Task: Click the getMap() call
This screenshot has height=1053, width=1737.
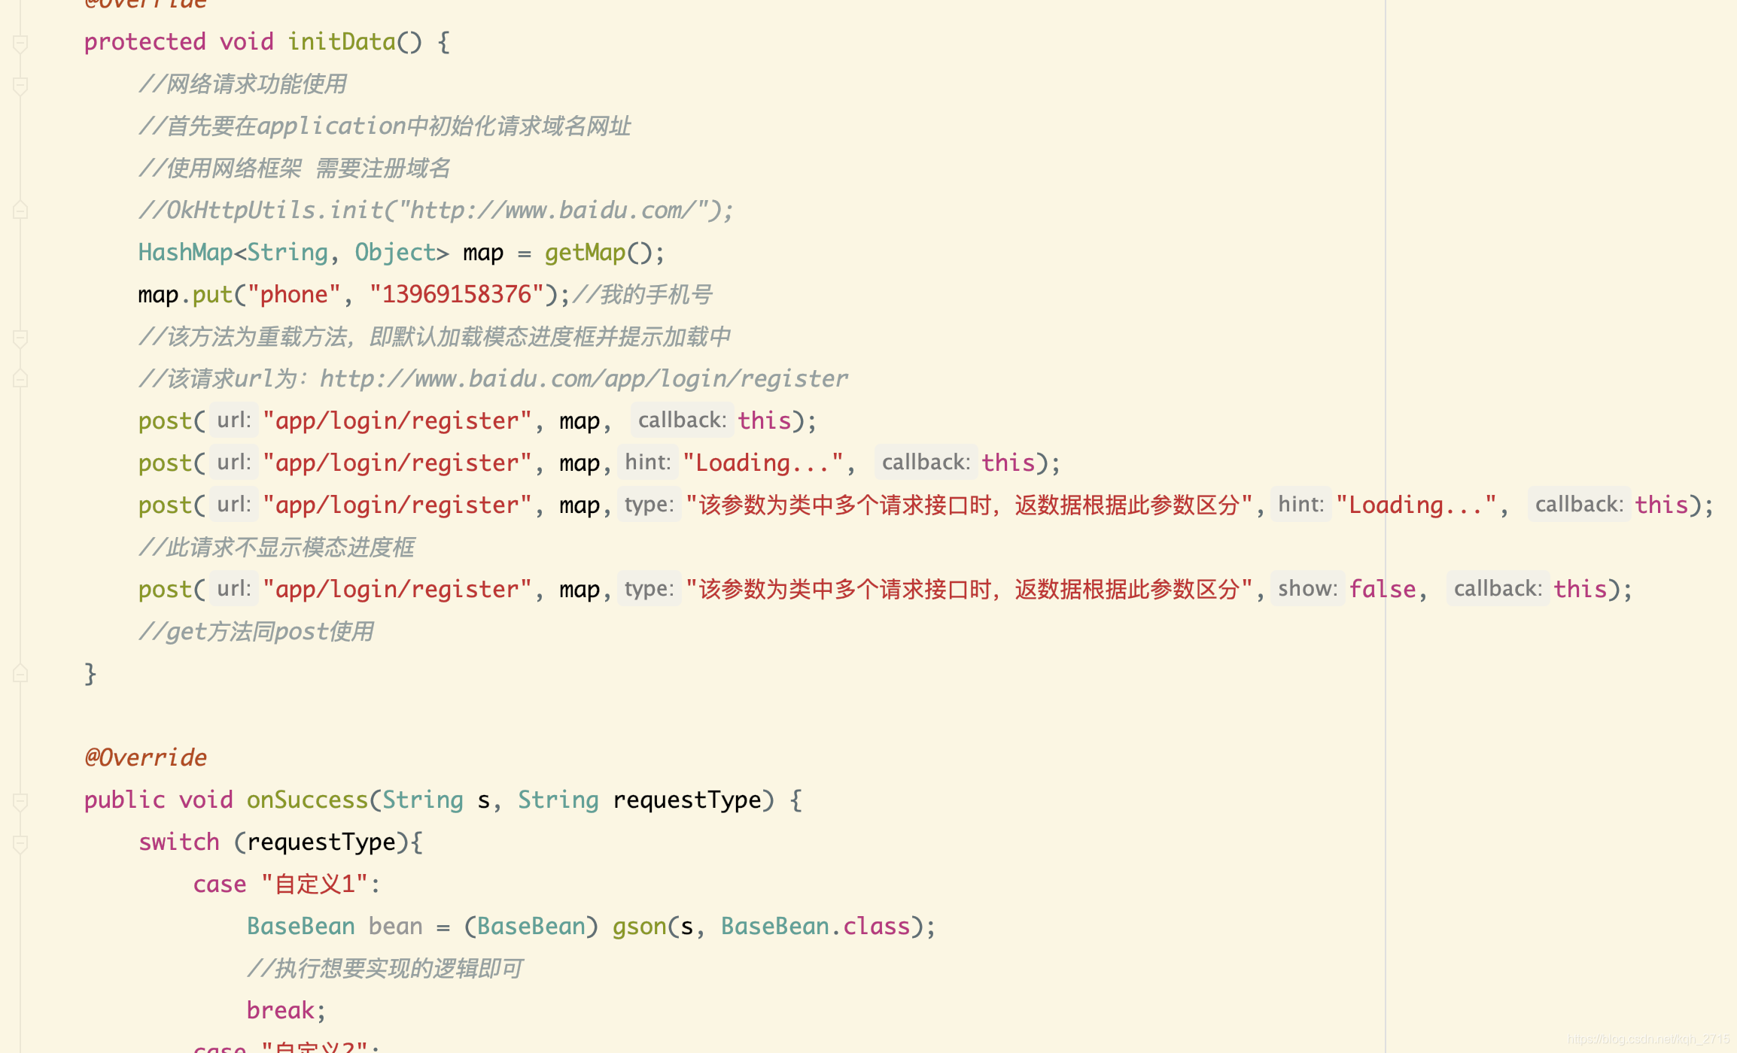Action: click(604, 252)
